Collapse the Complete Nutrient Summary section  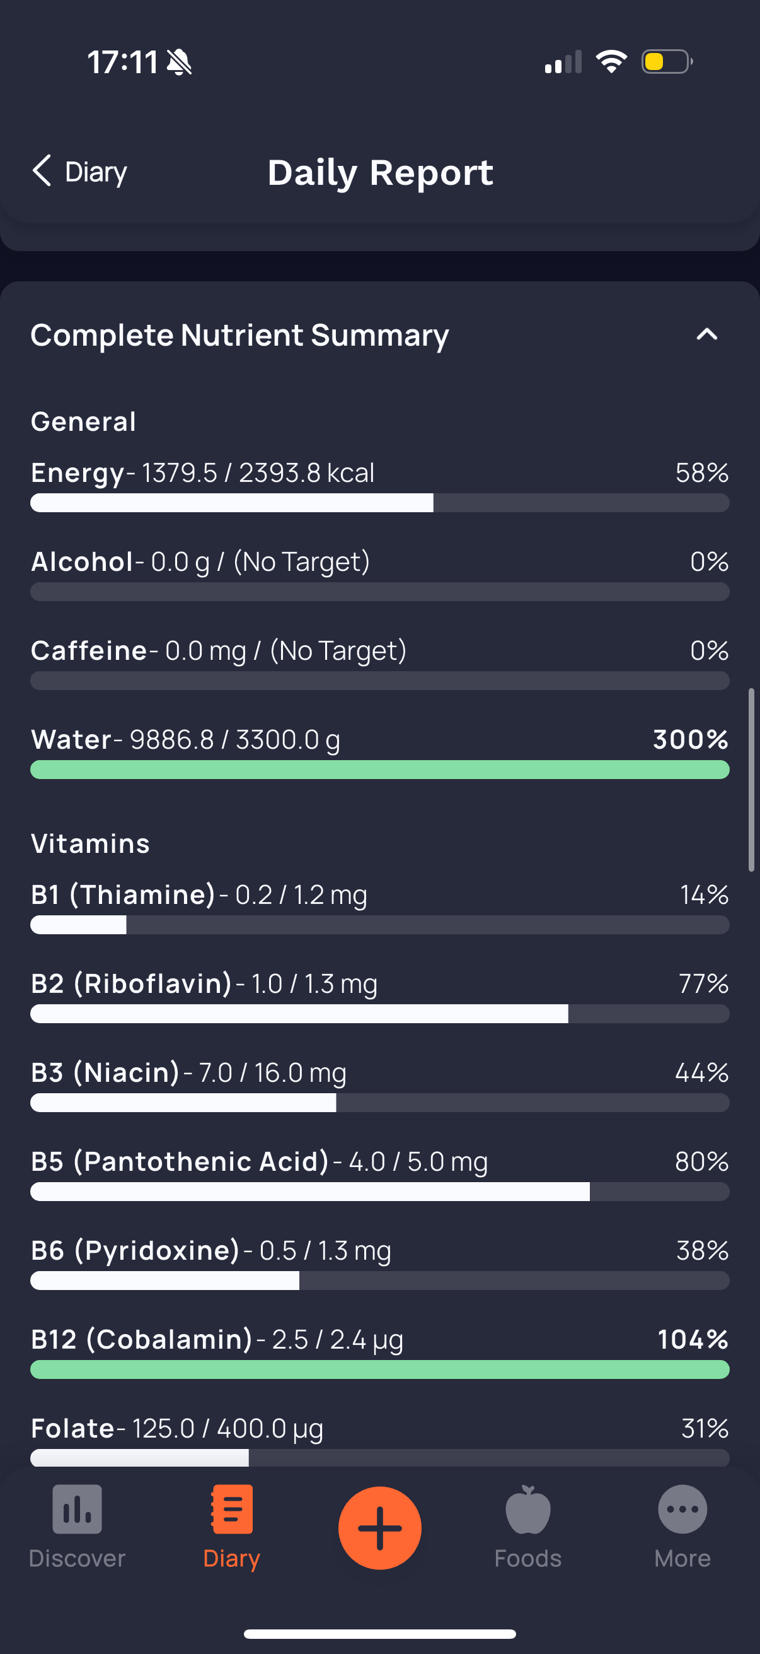click(707, 334)
